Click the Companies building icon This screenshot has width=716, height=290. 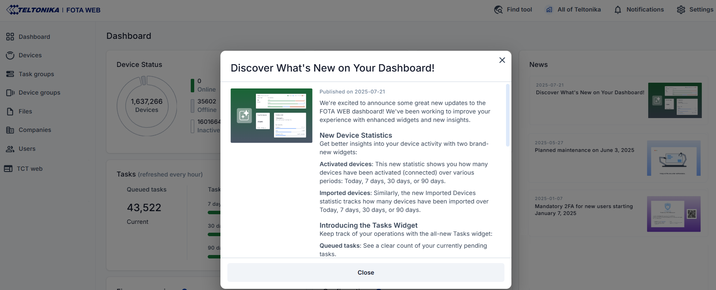(x=10, y=130)
